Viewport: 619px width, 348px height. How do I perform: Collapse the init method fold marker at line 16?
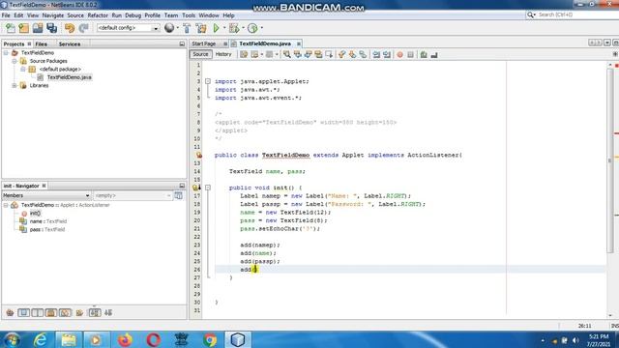click(x=208, y=188)
